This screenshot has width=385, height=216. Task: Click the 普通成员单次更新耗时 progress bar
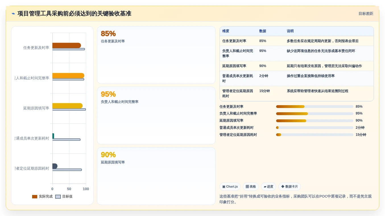pyautogui.click(x=314, y=128)
